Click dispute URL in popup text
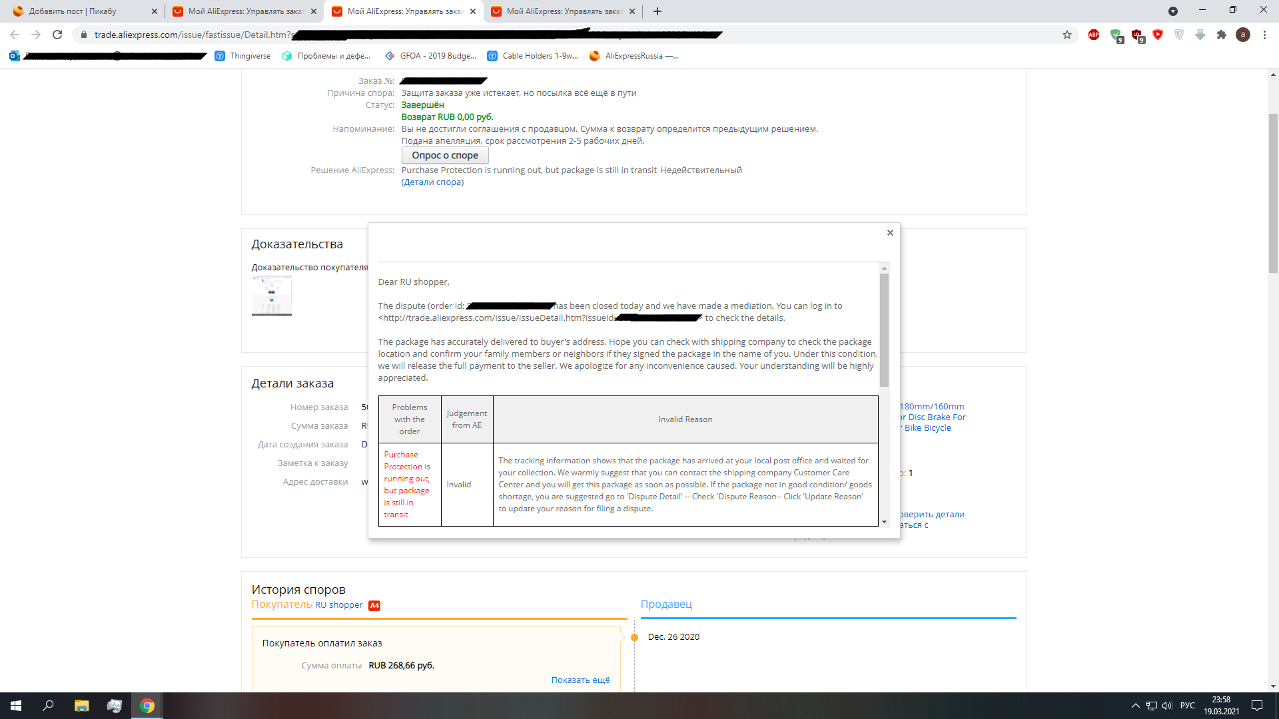Image resolution: width=1279 pixels, height=719 pixels. tap(540, 318)
